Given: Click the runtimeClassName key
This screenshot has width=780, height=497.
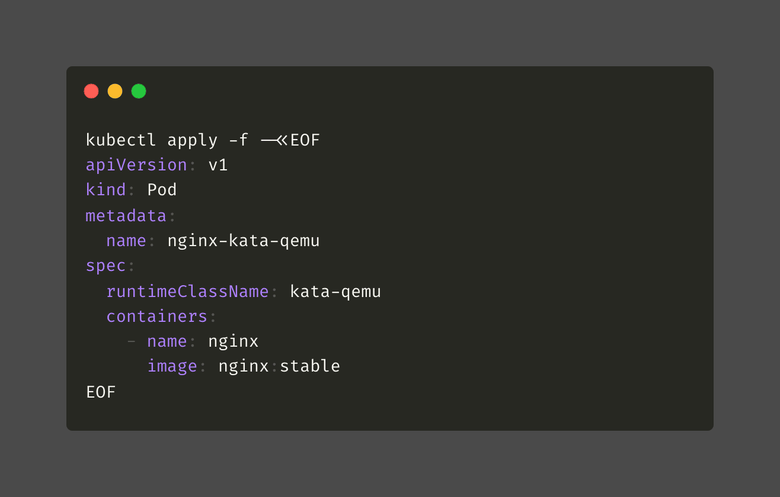Looking at the screenshot, I should (187, 291).
